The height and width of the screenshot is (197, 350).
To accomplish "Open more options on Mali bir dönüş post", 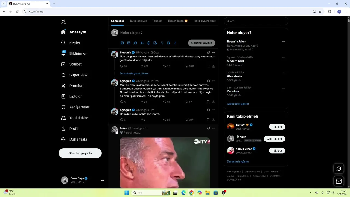I will pyautogui.click(x=214, y=81).
